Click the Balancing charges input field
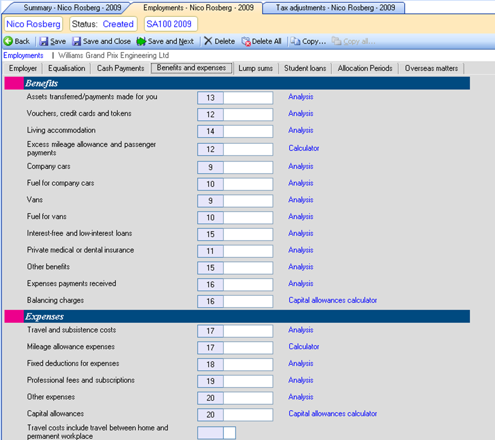The image size is (495, 440). click(248, 302)
